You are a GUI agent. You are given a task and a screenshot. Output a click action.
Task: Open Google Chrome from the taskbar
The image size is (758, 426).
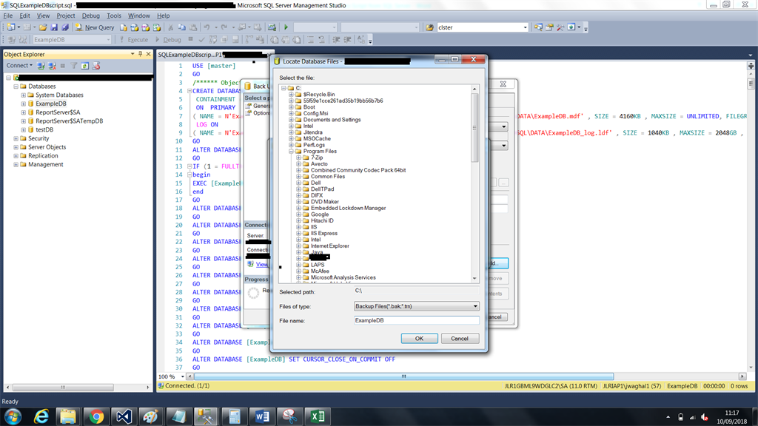pos(95,416)
